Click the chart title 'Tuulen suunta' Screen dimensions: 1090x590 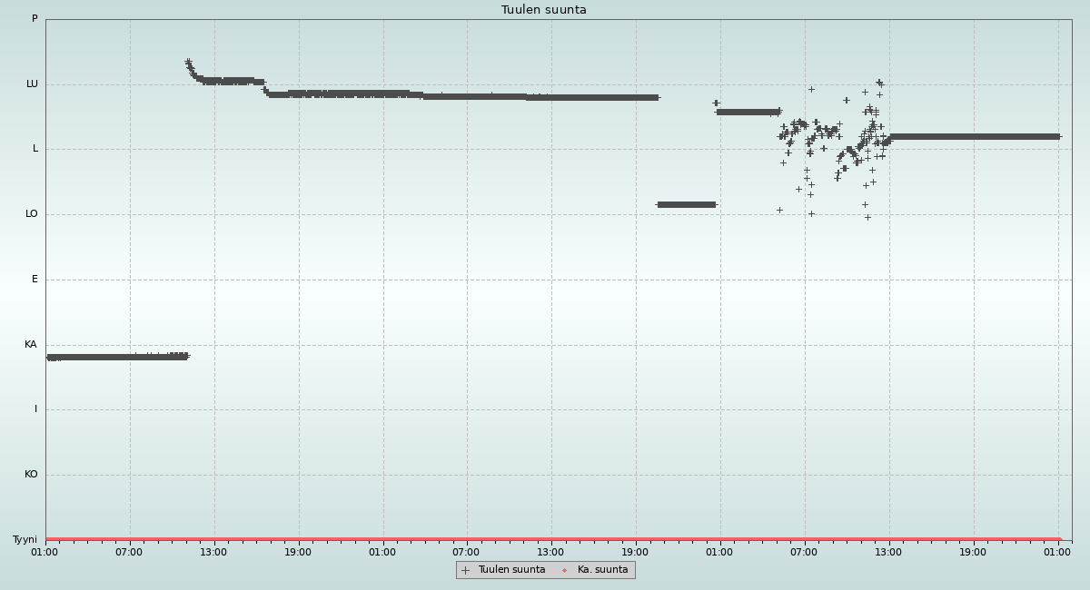[543, 10]
